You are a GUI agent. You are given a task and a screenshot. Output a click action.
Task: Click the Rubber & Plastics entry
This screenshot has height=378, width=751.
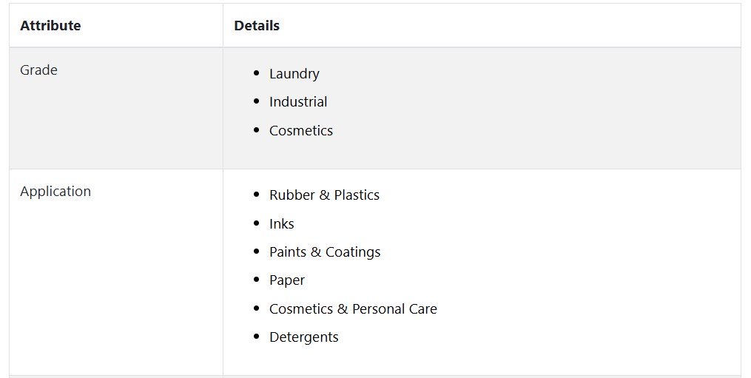pos(324,195)
